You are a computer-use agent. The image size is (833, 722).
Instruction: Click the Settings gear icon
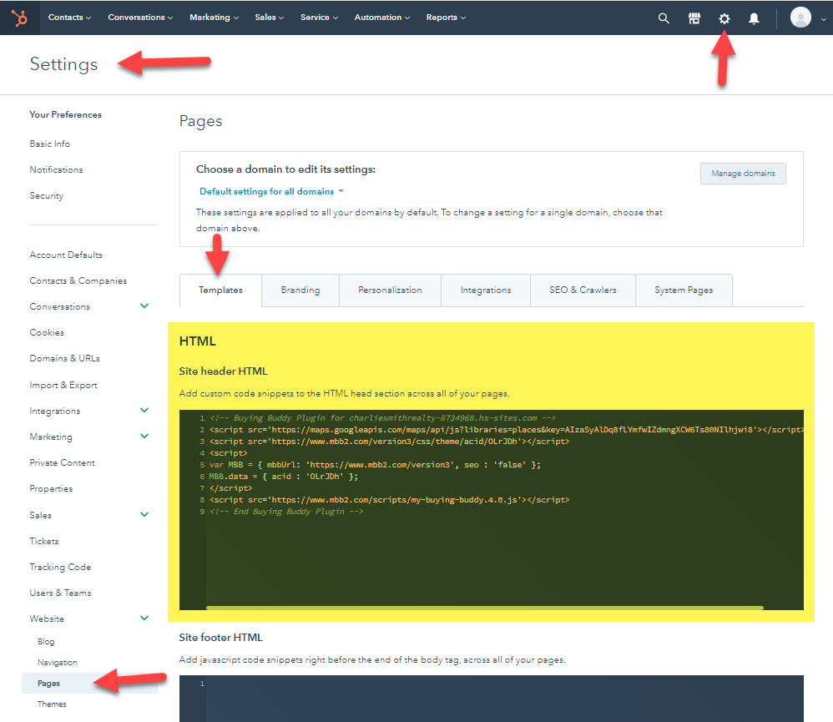(724, 18)
